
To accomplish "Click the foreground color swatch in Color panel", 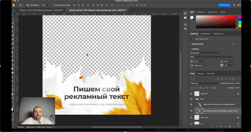I will click(x=192, y=18).
